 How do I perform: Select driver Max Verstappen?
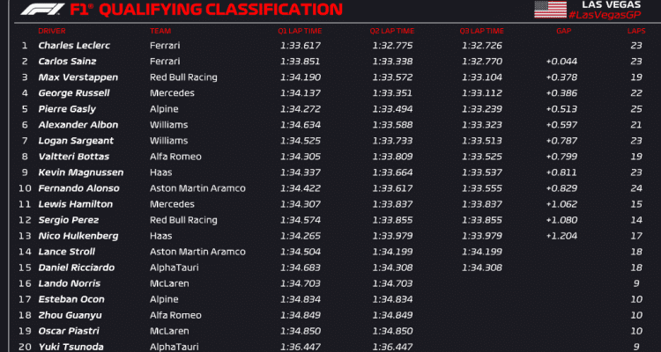click(x=78, y=77)
